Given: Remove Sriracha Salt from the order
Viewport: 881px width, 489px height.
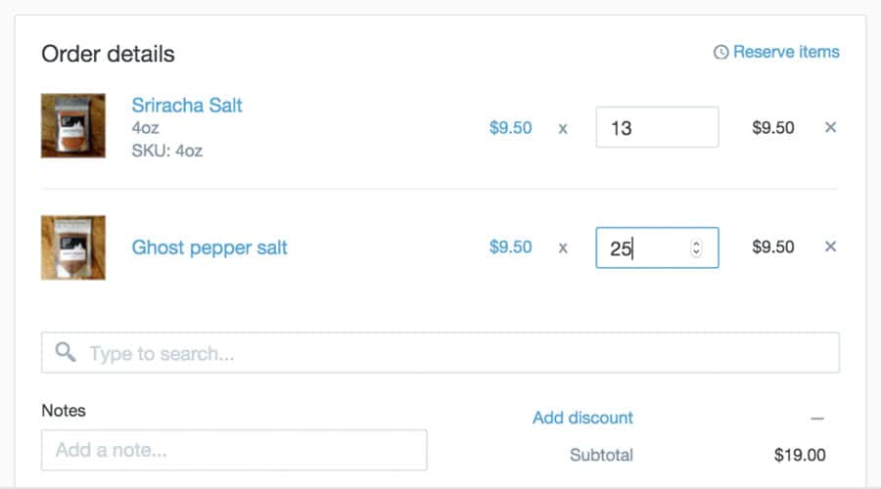Looking at the screenshot, I should [x=830, y=127].
